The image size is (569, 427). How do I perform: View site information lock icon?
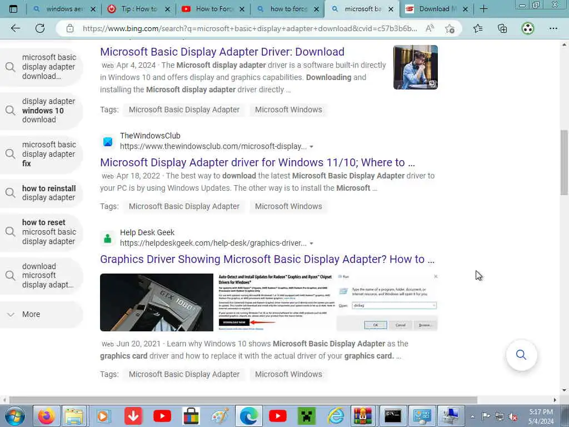[x=69, y=28]
